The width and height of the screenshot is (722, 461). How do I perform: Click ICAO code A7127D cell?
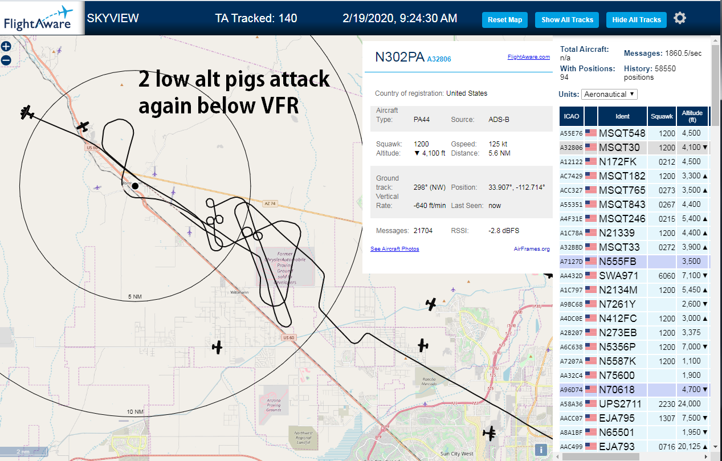[x=572, y=262]
